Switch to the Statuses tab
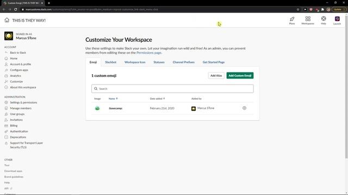 coord(159,62)
